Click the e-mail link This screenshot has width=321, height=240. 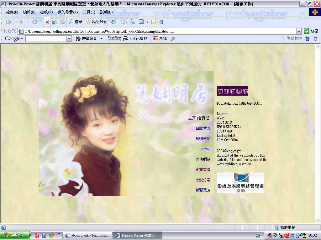(206, 149)
